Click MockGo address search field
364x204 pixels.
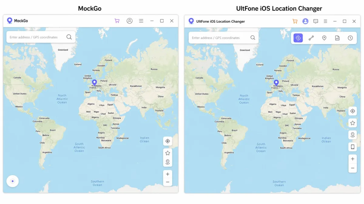41,37
